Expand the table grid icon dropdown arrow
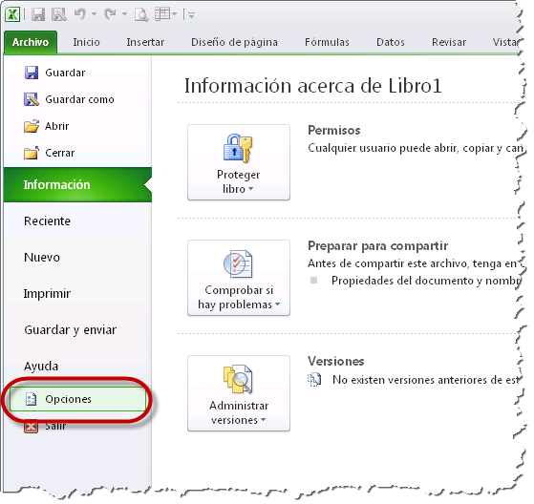This screenshot has height=504, width=534. pyautogui.click(x=174, y=14)
